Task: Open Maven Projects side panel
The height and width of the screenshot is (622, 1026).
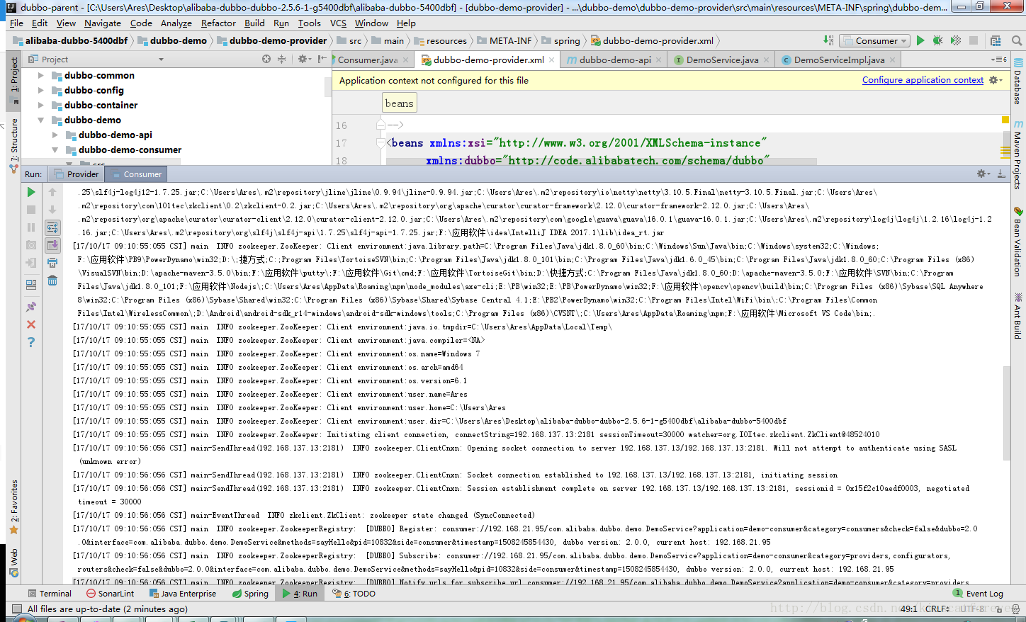Action: [1018, 154]
